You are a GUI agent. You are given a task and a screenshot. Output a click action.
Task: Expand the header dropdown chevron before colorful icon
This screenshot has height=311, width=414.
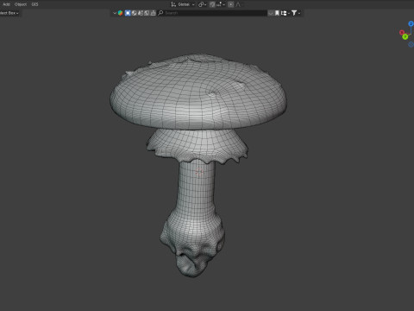(x=115, y=13)
